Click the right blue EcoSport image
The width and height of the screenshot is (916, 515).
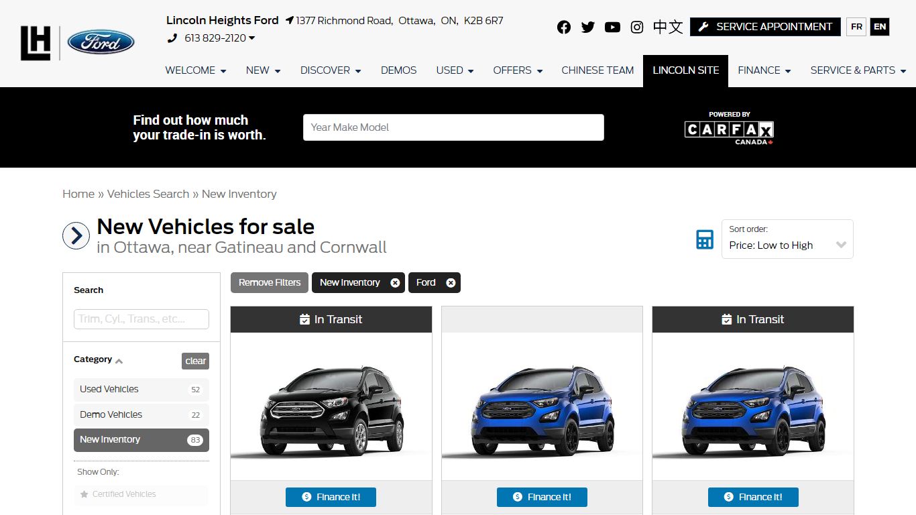point(753,407)
